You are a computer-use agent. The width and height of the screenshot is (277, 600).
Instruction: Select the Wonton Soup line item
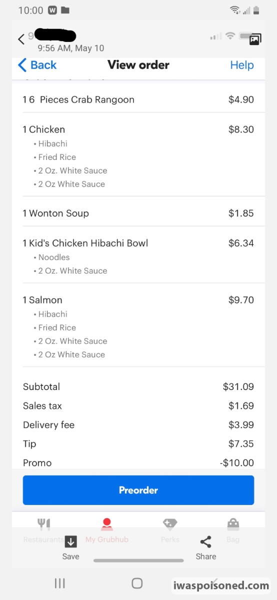pos(138,213)
